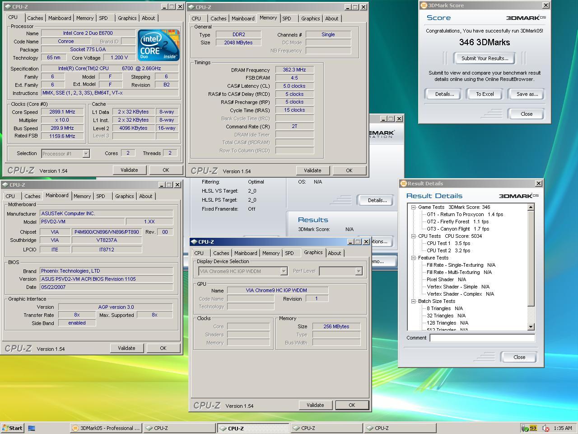The height and width of the screenshot is (434, 578).
Task: Click security shield tray icon
Action: 525,428
